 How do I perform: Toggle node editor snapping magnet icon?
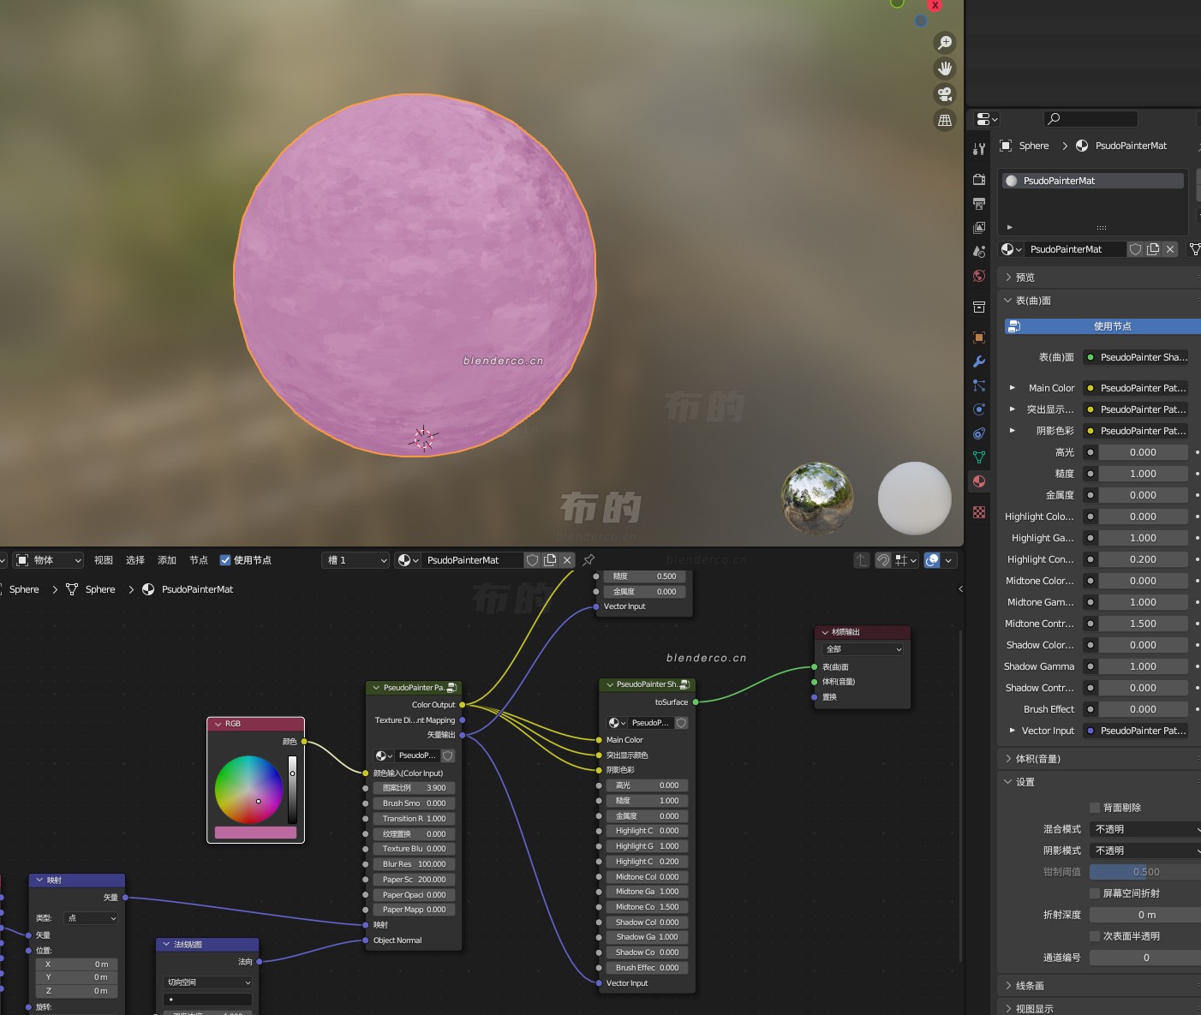point(883,560)
